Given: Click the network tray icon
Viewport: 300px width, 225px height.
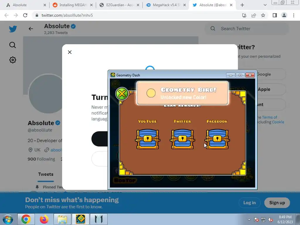Looking at the screenshot, I should point(263,220).
